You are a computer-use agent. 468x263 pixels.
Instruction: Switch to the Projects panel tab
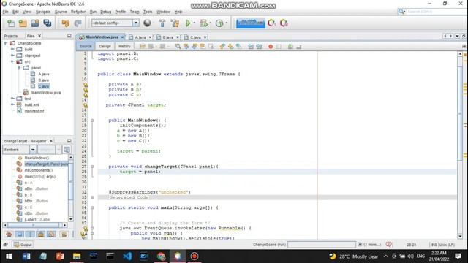(11, 36)
